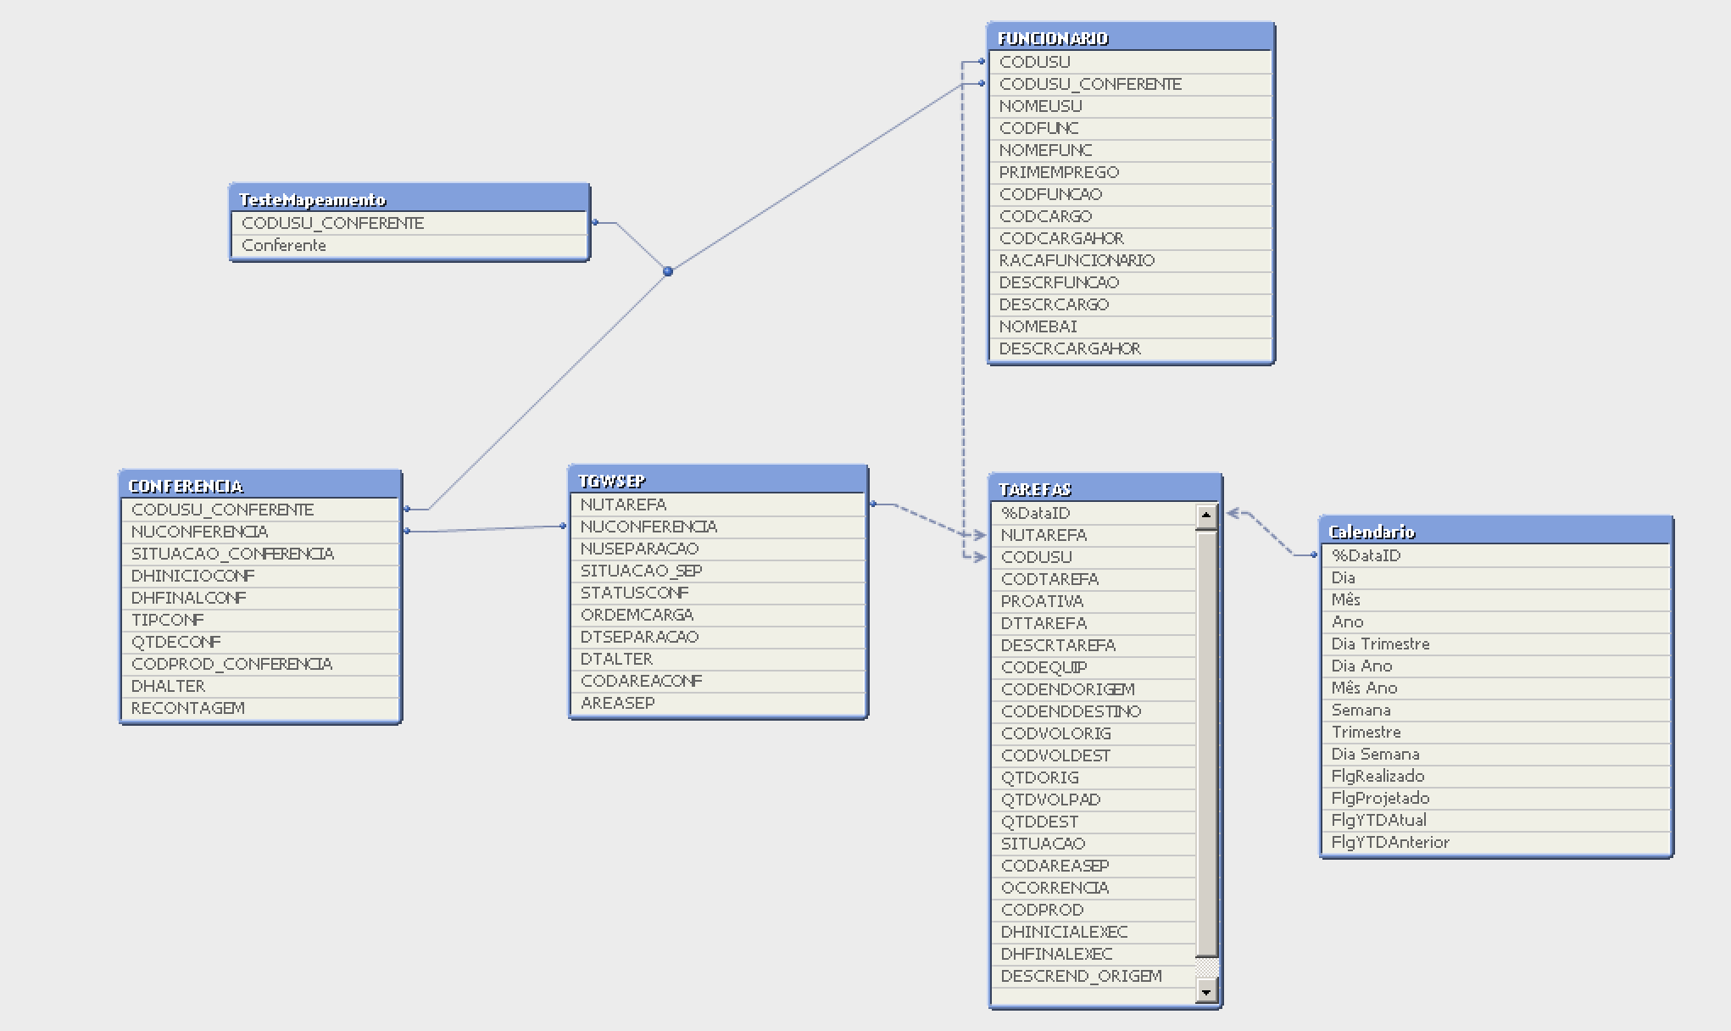Click AREASEP field in TGWSEP table

(x=617, y=703)
